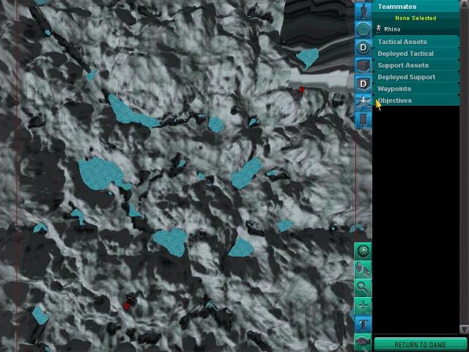The image size is (469, 352).
Task: Expand the Objectives section
Action: tap(416, 100)
